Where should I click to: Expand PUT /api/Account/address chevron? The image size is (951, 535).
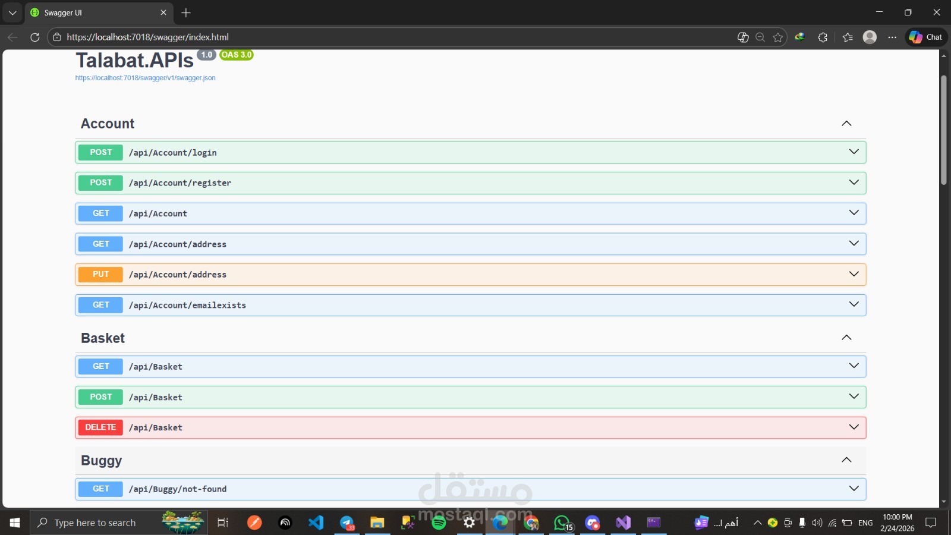point(854,274)
